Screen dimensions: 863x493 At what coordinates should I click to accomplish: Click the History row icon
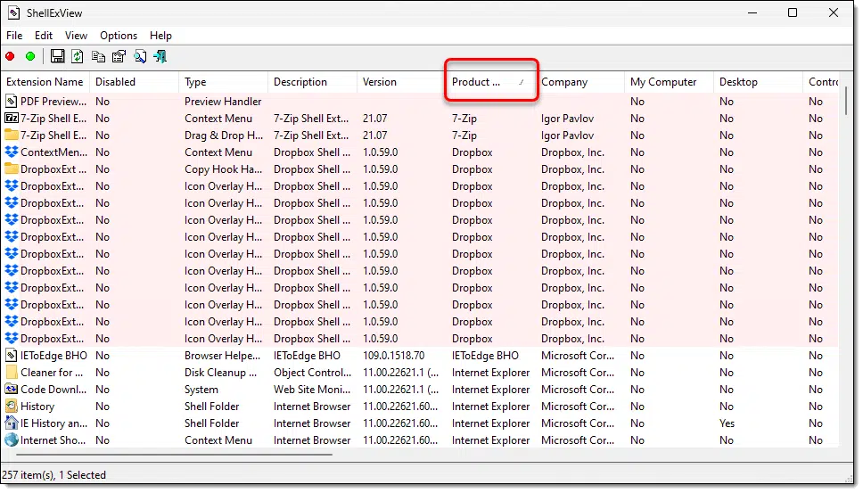pos(11,406)
